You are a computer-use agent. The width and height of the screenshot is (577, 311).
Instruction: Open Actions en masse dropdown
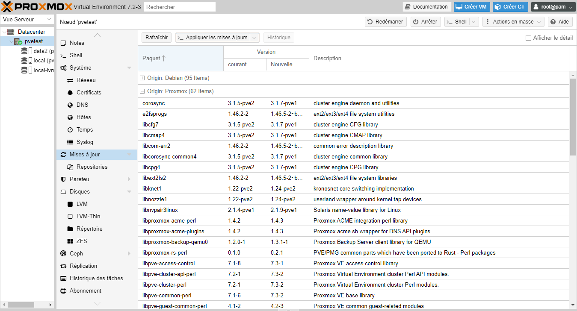[513, 22]
